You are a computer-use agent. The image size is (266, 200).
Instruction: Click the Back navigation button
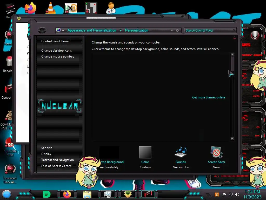coord(42,30)
